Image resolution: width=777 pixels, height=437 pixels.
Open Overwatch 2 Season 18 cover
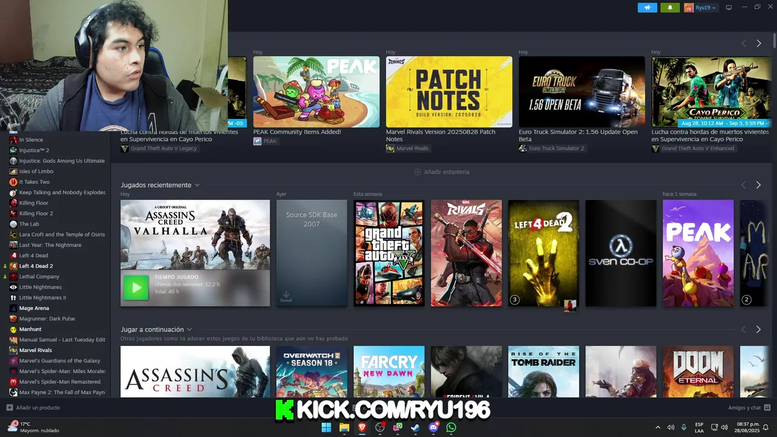pyautogui.click(x=311, y=371)
